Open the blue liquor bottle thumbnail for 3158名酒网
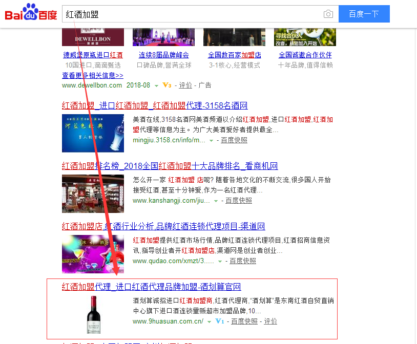Screen dimensions: 417x344 click(x=93, y=133)
